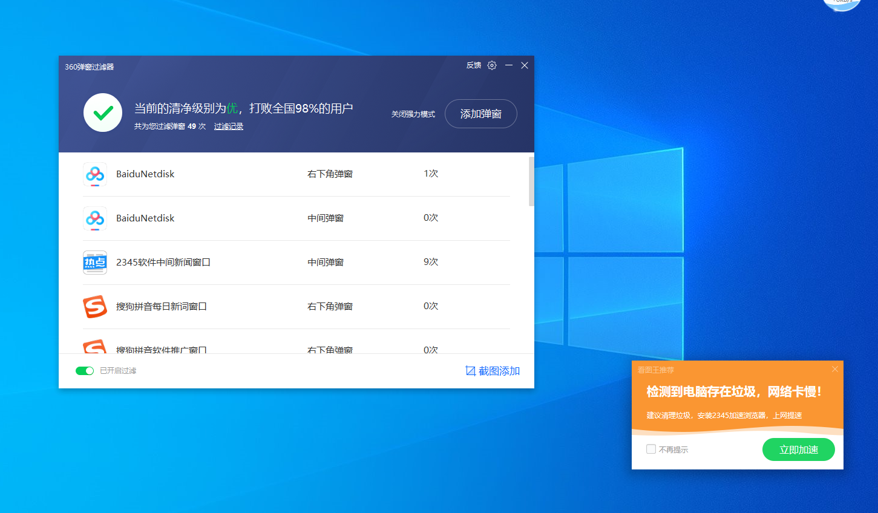
Task: Select BaiduNetdisk icon in 中间弹窗 row
Action: tap(95, 218)
